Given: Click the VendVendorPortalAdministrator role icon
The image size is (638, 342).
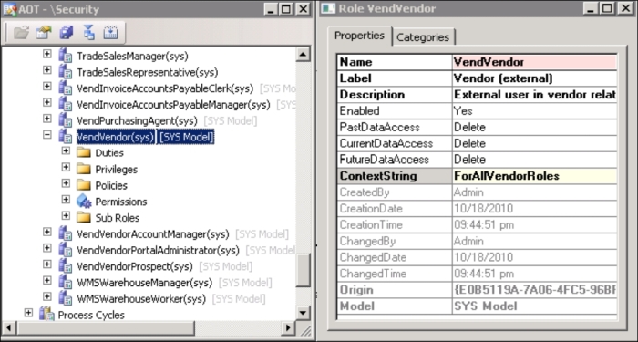Looking at the screenshot, I should pyautogui.click(x=65, y=250).
